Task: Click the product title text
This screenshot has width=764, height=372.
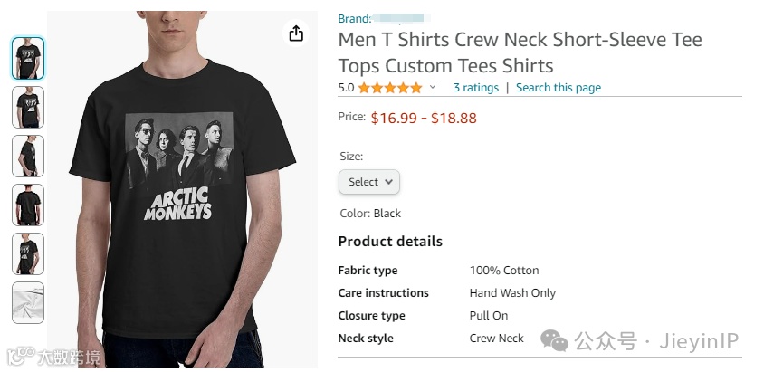Action: click(x=520, y=52)
